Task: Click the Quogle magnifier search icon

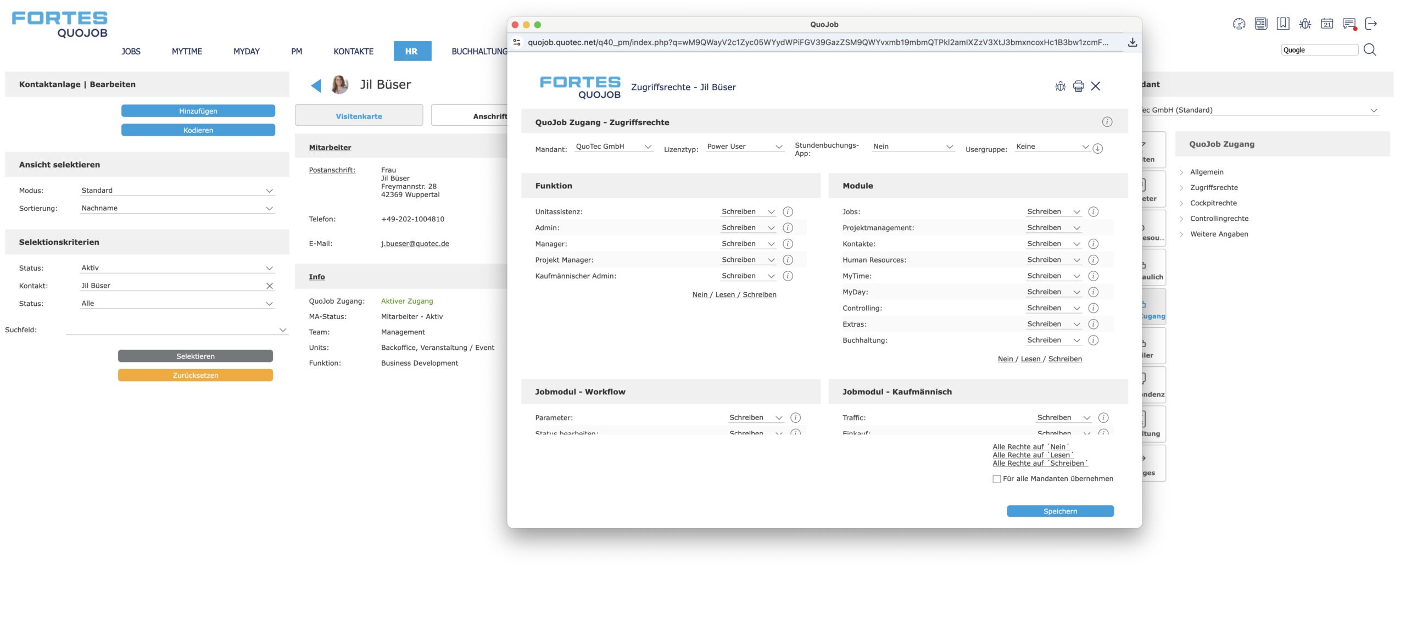Action: coord(1370,50)
